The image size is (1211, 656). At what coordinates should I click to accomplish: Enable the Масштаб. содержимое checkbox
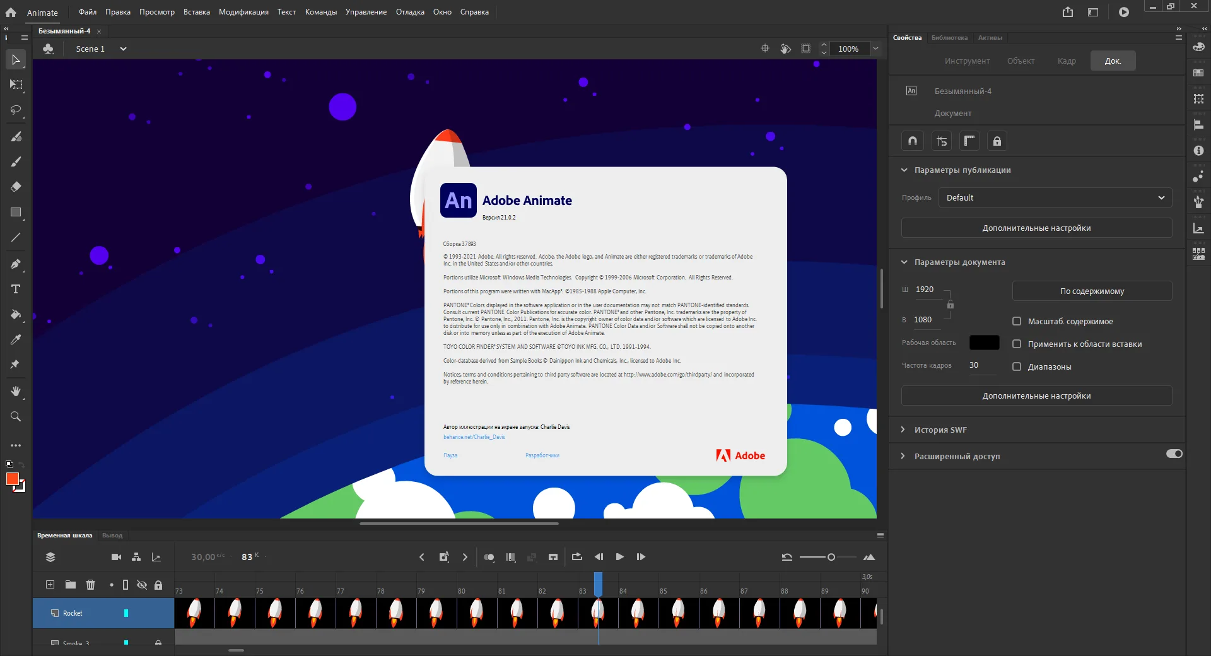pos(1017,321)
